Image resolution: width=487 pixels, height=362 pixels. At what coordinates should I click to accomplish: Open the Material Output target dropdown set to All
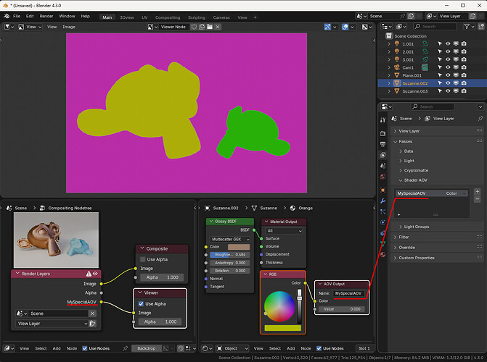click(x=284, y=230)
